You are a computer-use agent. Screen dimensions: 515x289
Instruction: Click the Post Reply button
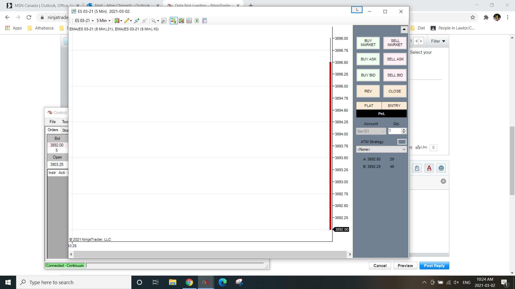click(x=434, y=265)
